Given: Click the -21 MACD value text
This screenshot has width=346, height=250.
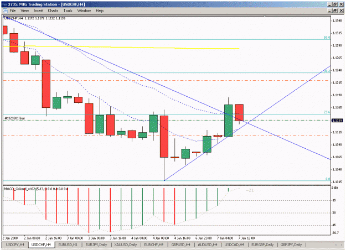Looking at the screenshot, I should (250, 190).
